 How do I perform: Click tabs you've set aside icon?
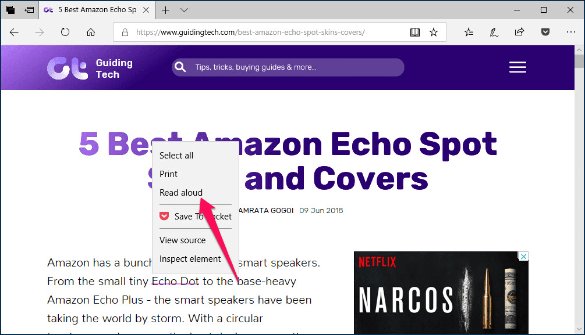(x=10, y=10)
